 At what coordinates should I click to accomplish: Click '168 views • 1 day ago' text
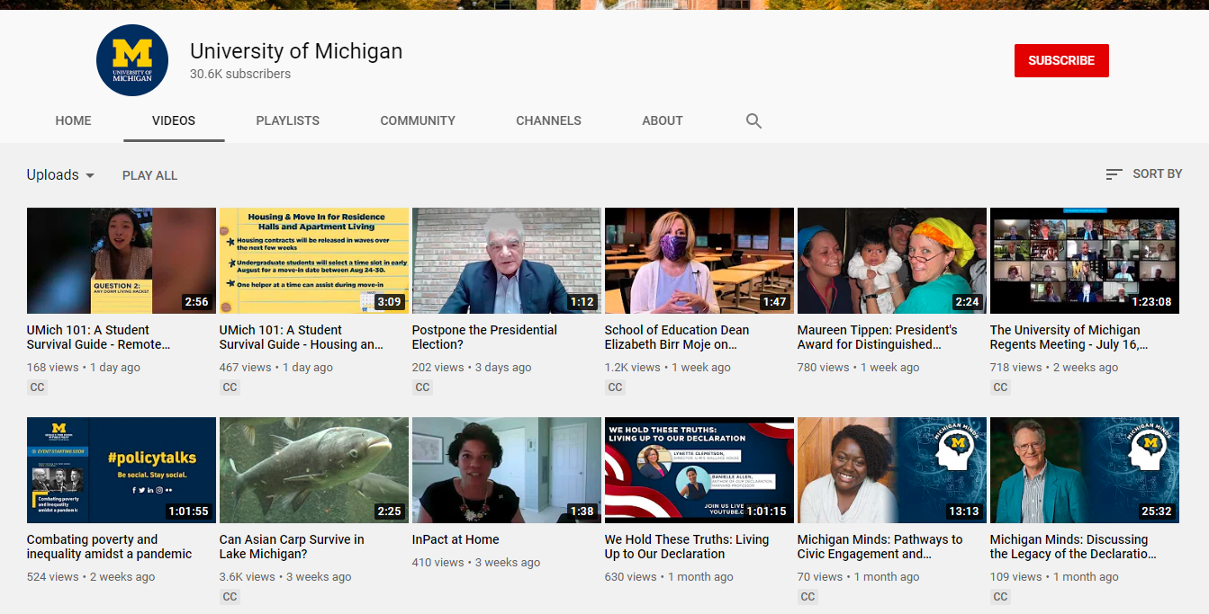tap(84, 368)
